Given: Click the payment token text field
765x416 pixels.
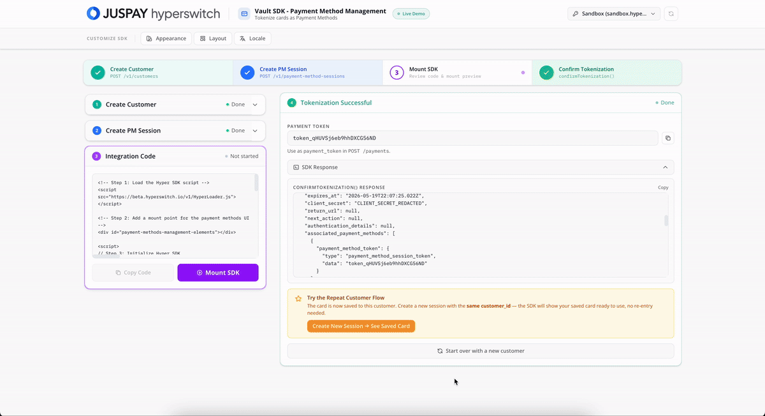Looking at the screenshot, I should pos(472,138).
